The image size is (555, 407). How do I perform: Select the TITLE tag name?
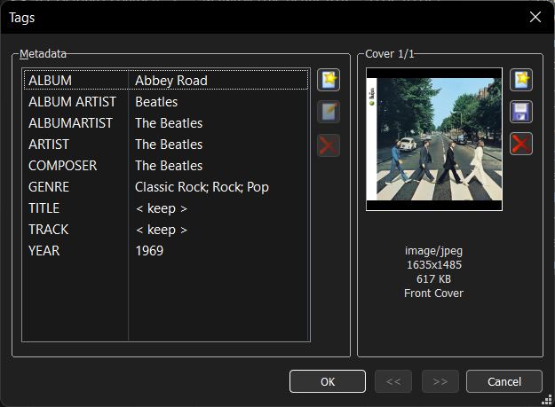pos(44,208)
